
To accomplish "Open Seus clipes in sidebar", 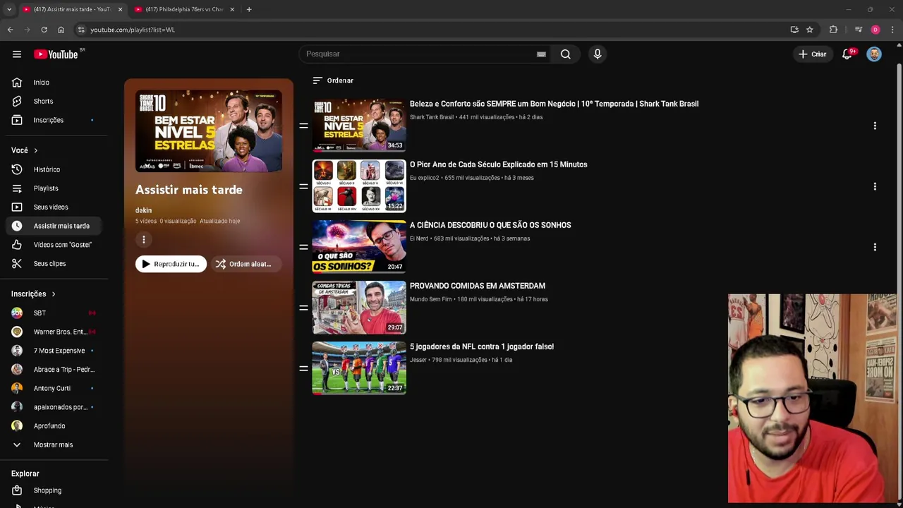I will click(x=55, y=263).
